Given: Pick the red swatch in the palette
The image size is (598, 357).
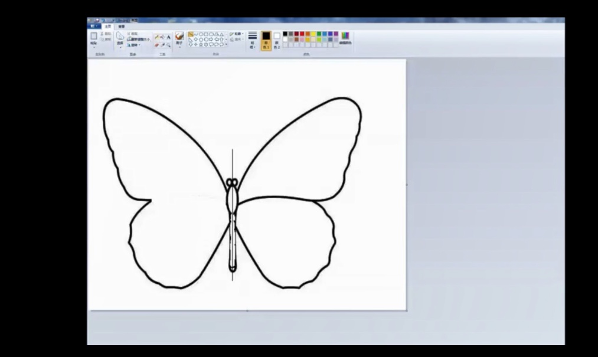Looking at the screenshot, I should coord(302,34).
